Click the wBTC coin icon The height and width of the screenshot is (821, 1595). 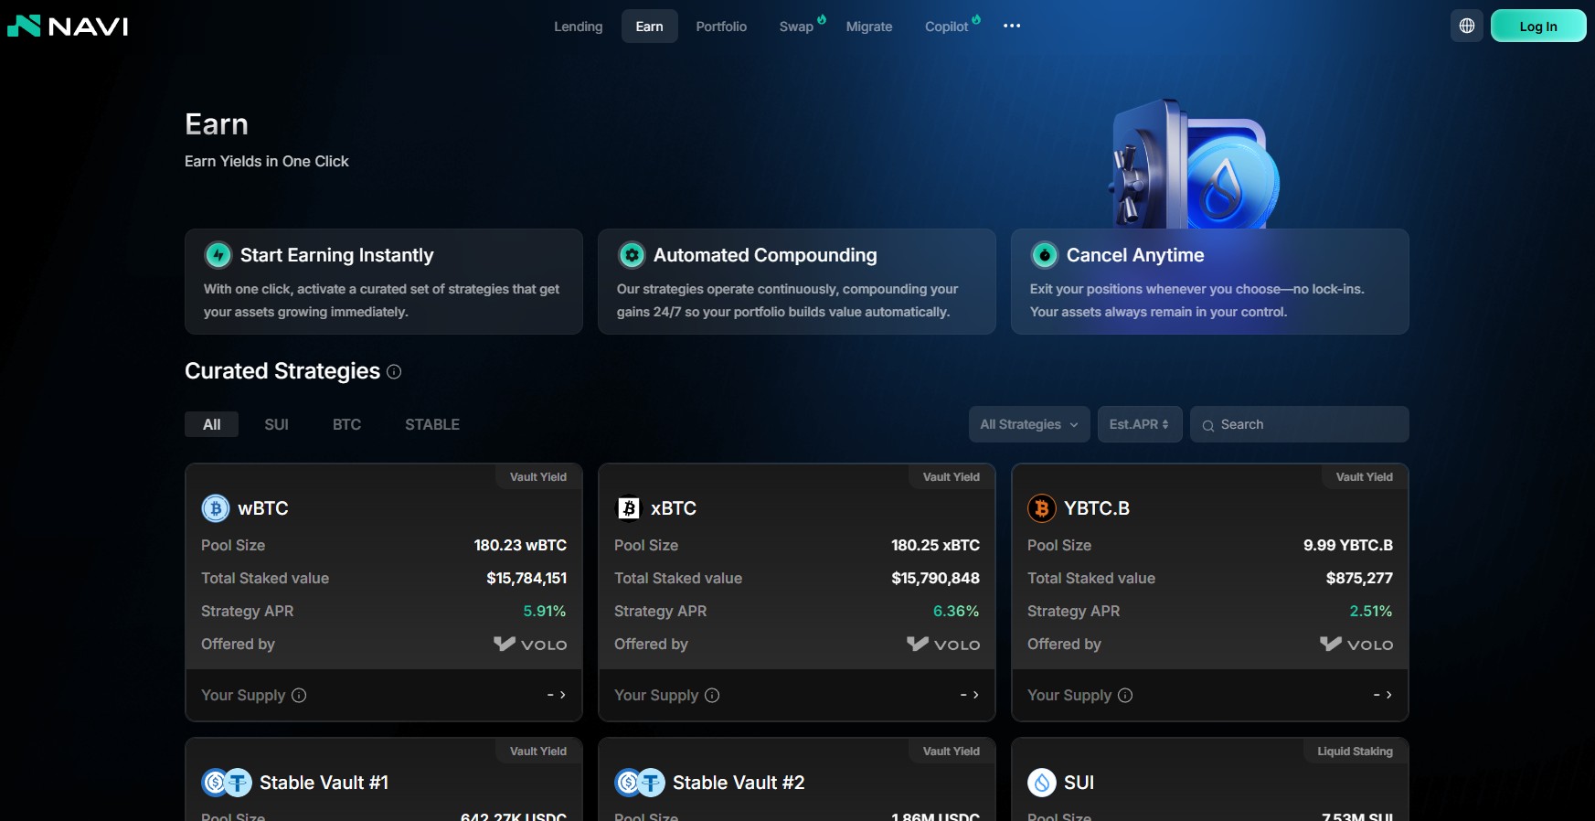click(216, 508)
